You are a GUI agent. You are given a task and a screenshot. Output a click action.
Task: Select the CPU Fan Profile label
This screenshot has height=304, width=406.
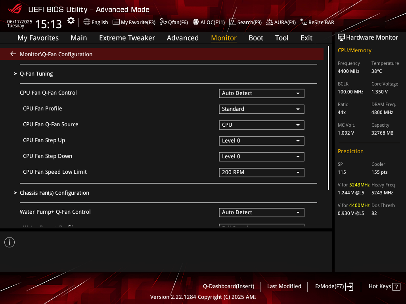pos(42,108)
